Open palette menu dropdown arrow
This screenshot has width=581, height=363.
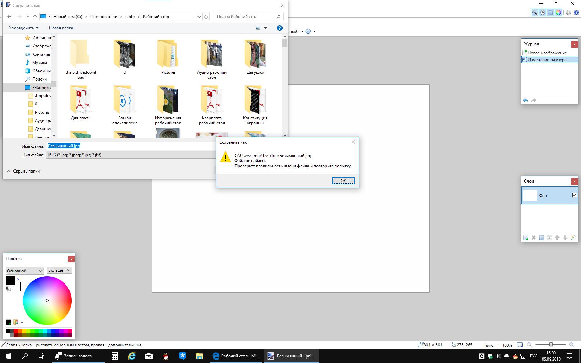[x=22, y=322]
